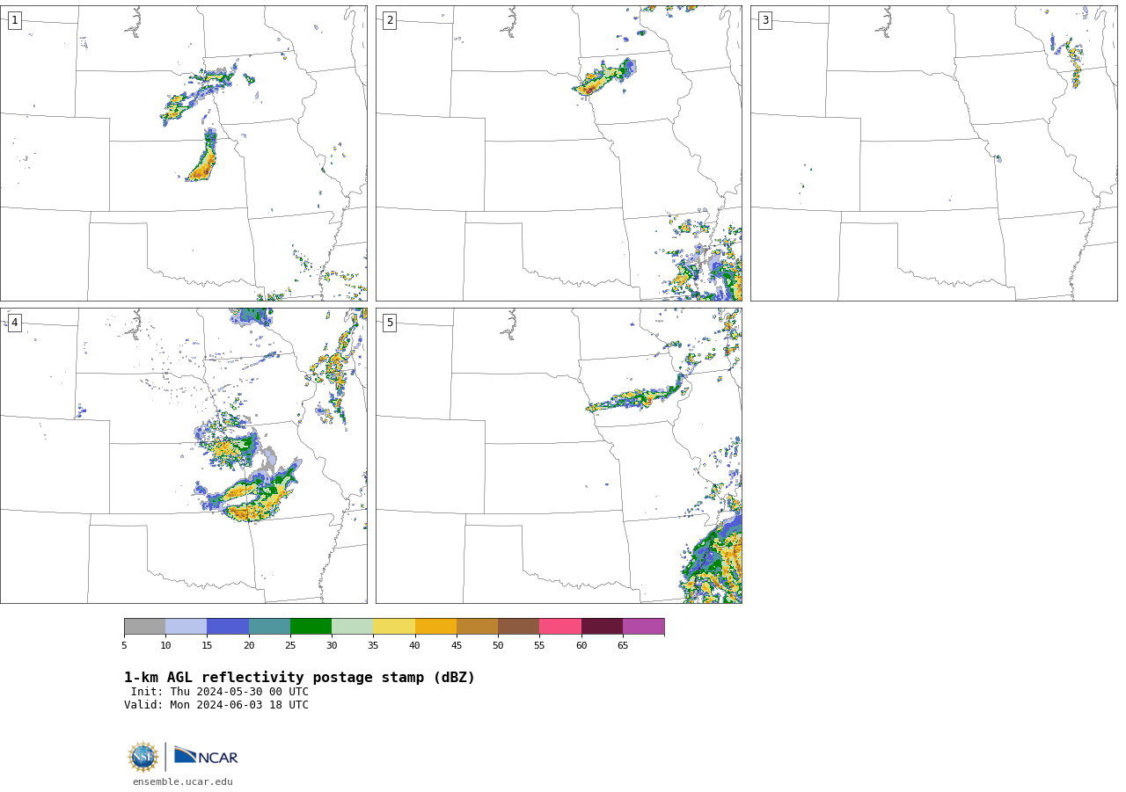
Task: Click the member number label '4'
Action: (14, 323)
